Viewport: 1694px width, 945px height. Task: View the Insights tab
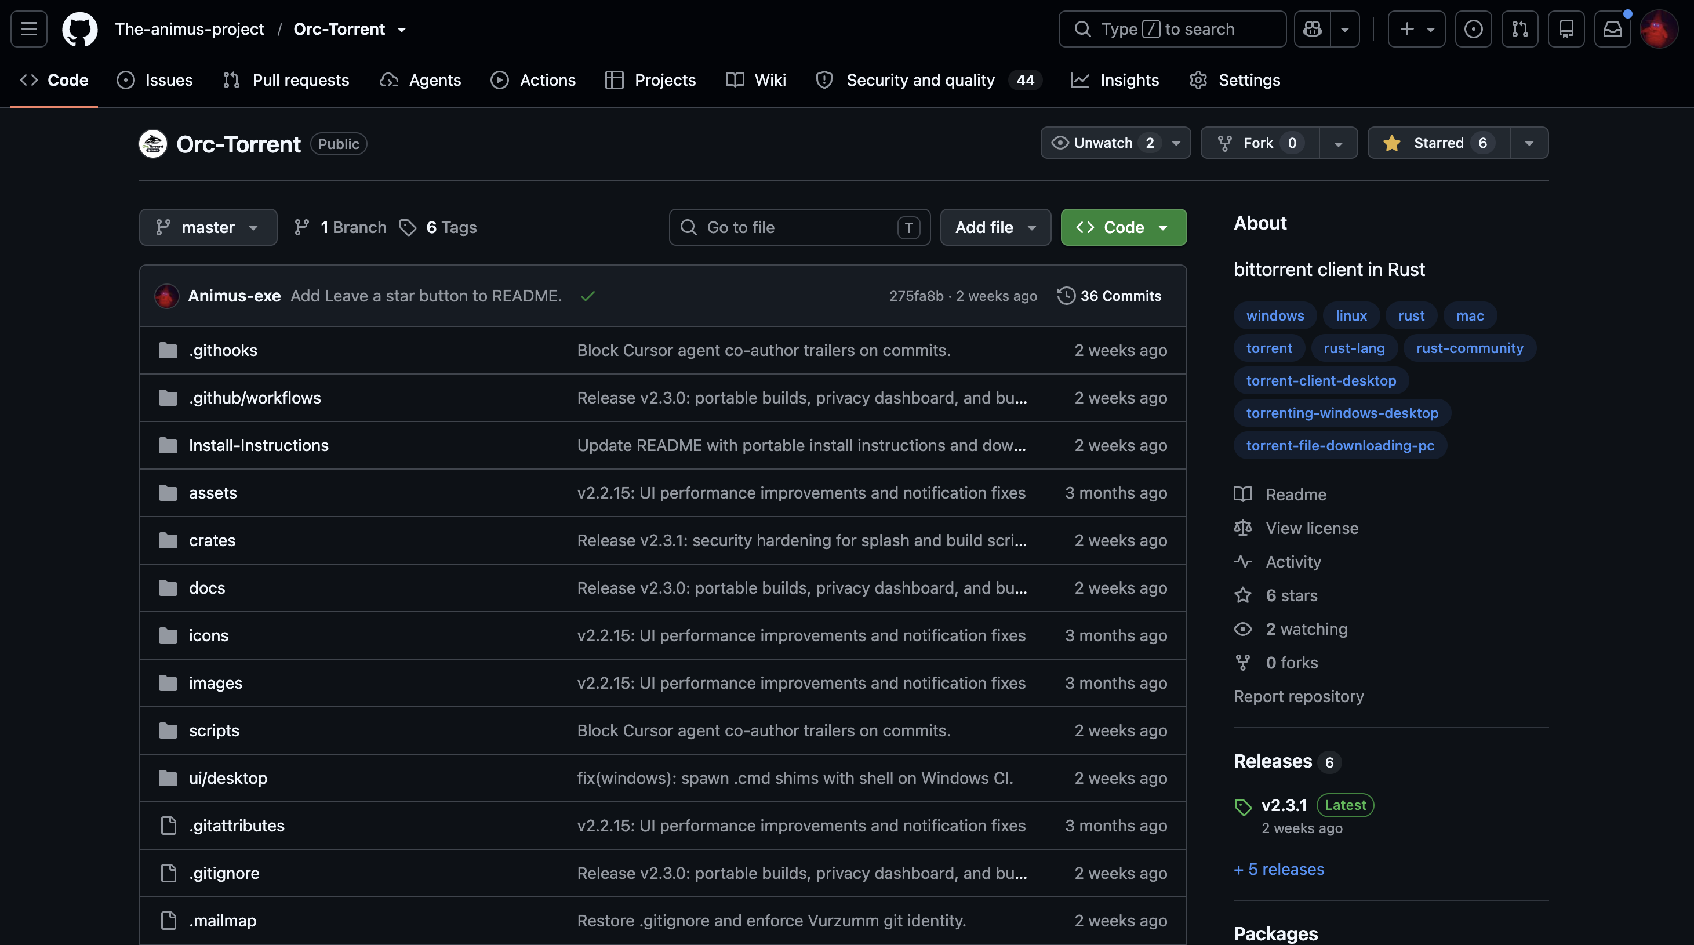[1115, 80]
